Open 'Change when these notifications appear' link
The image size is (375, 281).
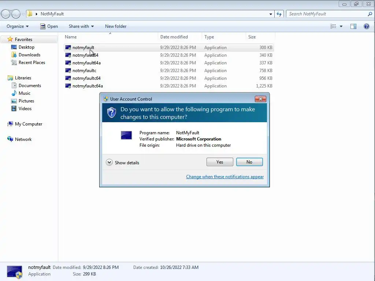point(225,177)
